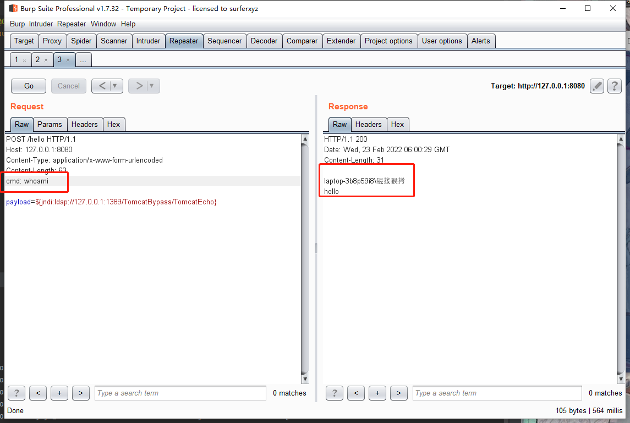Open the User options tab
The width and height of the screenshot is (630, 423).
442,41
